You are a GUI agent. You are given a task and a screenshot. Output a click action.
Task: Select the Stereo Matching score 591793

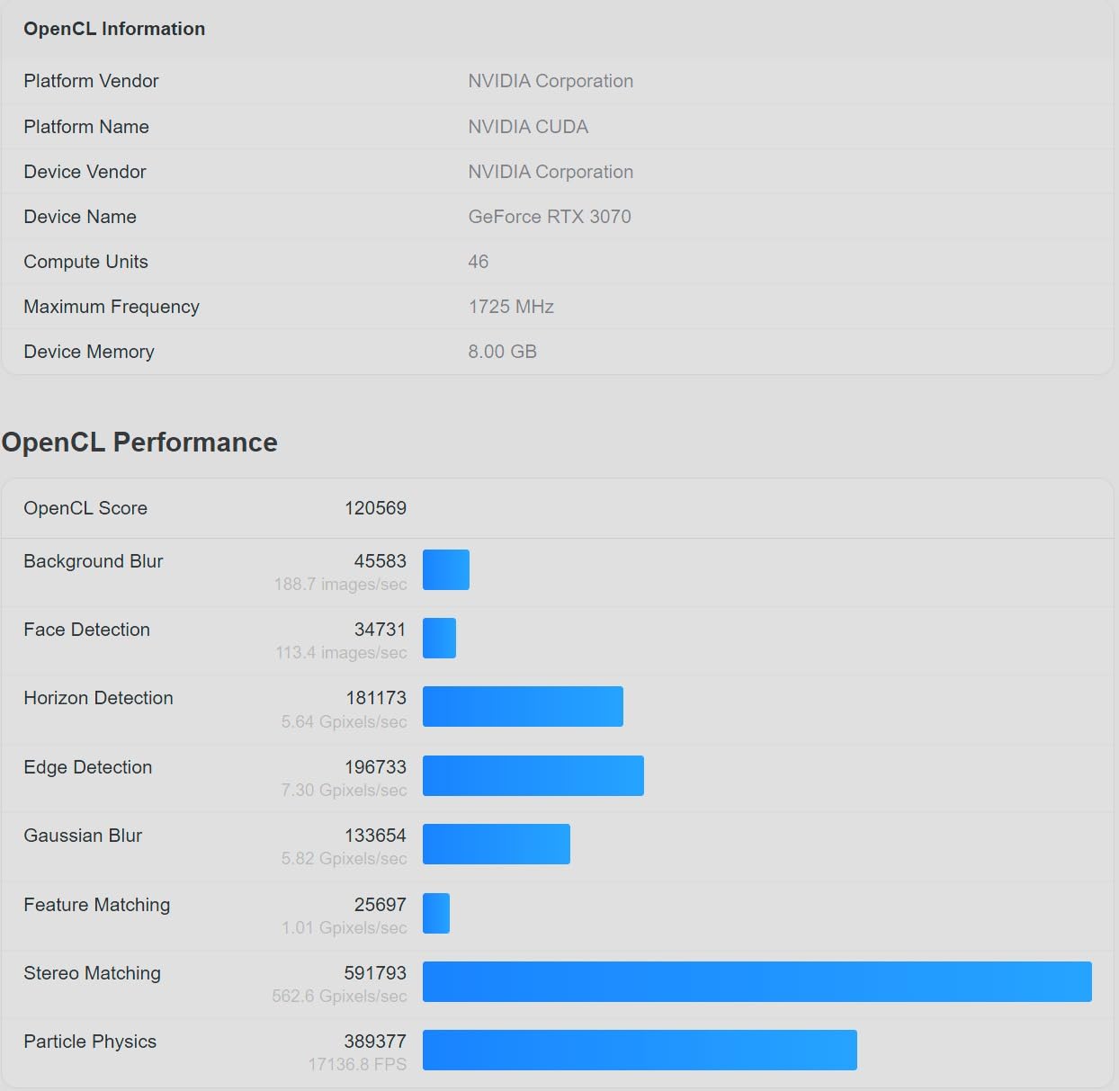coord(375,973)
